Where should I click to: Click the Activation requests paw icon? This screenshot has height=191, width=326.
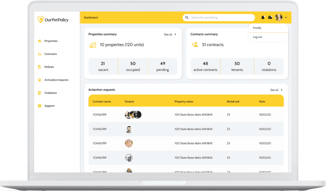point(39,80)
